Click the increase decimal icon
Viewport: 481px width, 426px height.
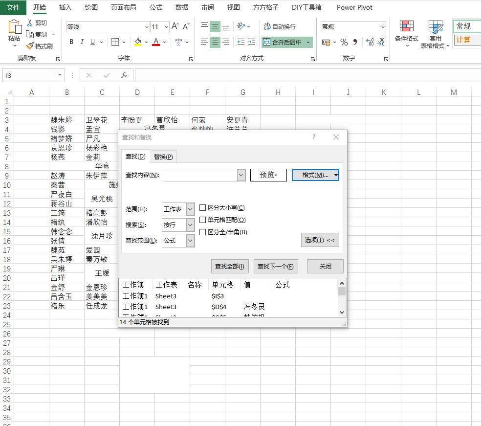[x=371, y=43]
